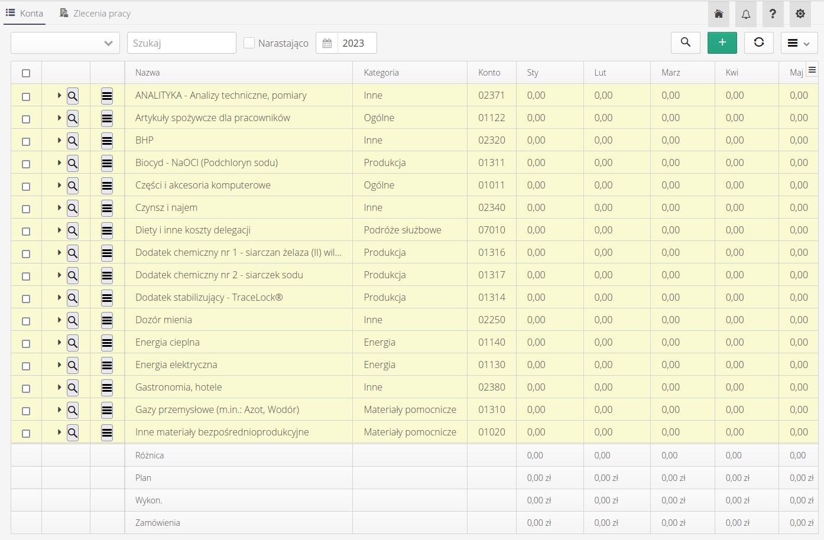Open the hamburger menu at top right
Screen dimensions: 824x540
coord(799,43)
